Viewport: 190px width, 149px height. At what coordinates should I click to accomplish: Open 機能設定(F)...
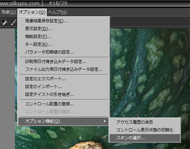point(64,36)
